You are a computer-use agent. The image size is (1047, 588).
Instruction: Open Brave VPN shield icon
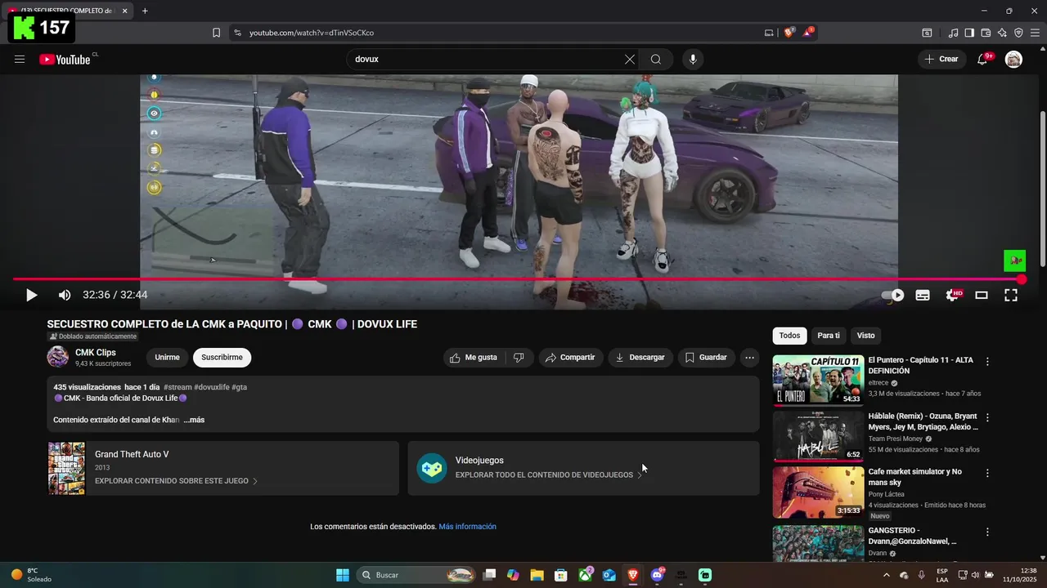[x=1018, y=33]
